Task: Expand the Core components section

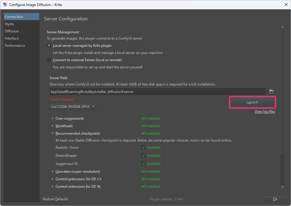Action: click(x=53, y=118)
